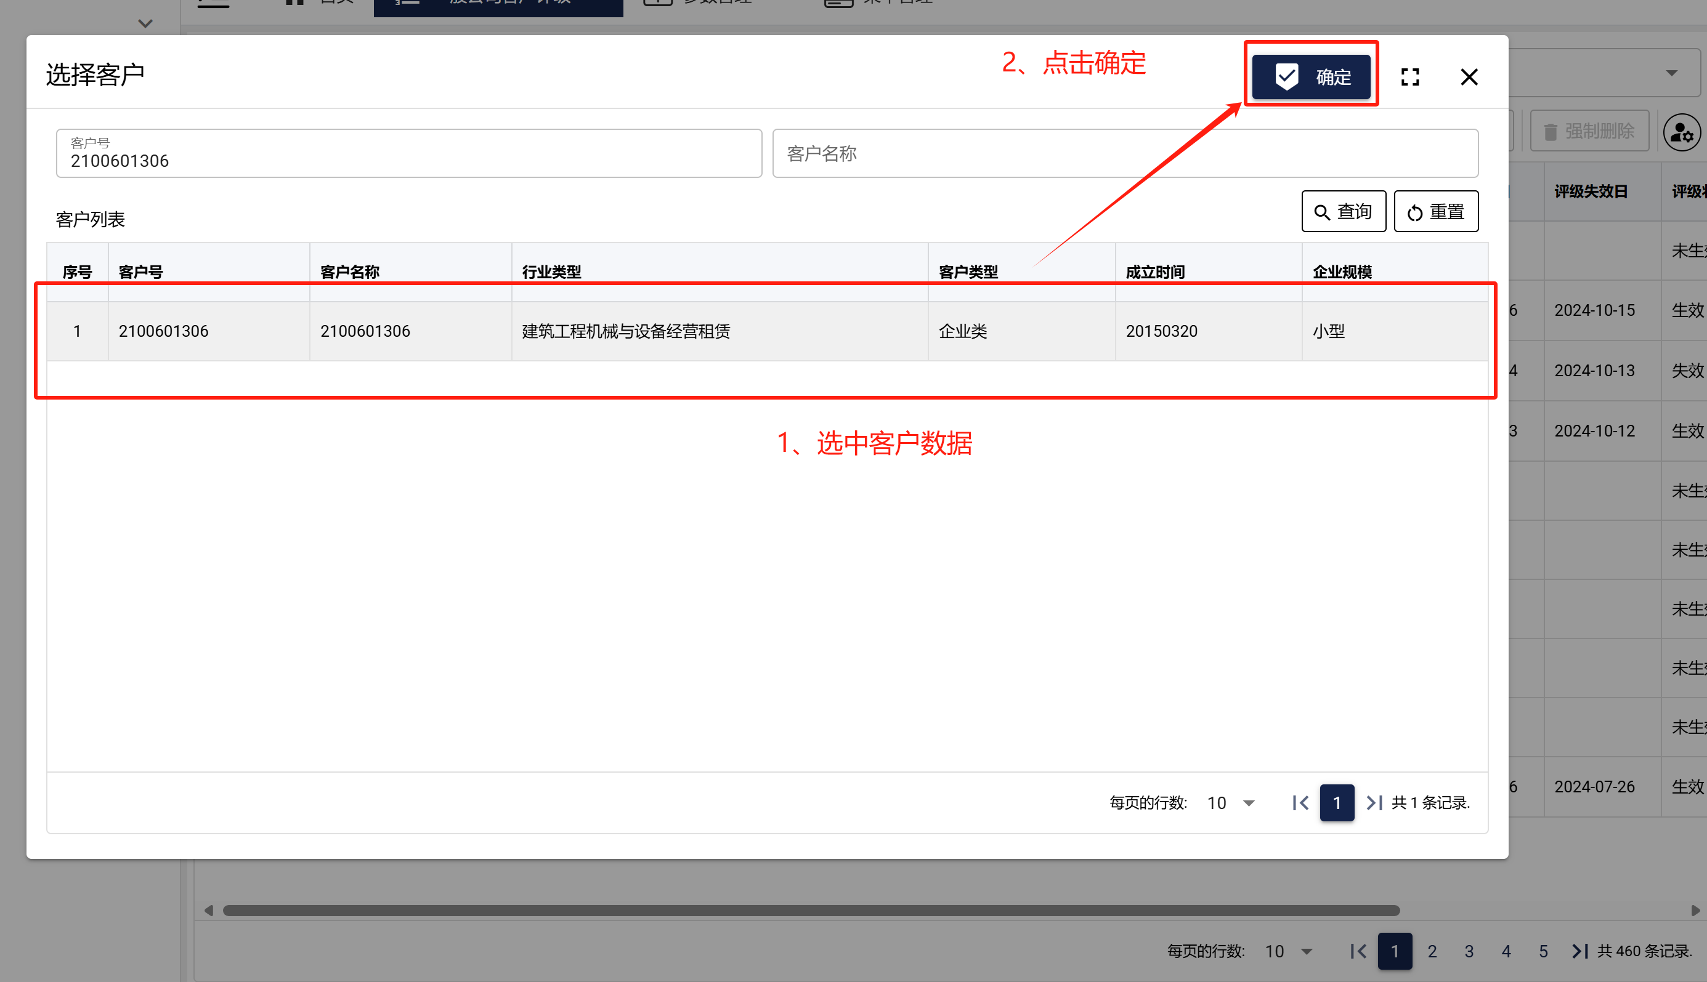
Task: Click the 客户名称 input field
Action: (1125, 155)
